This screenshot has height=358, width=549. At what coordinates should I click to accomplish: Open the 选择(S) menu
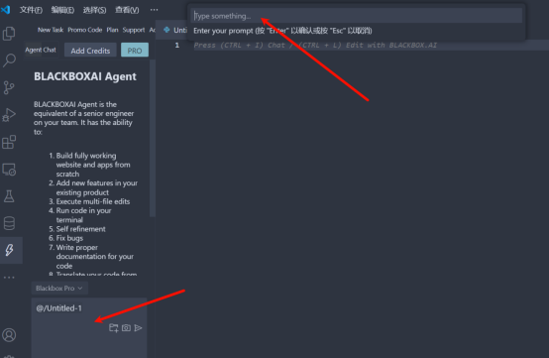point(94,10)
